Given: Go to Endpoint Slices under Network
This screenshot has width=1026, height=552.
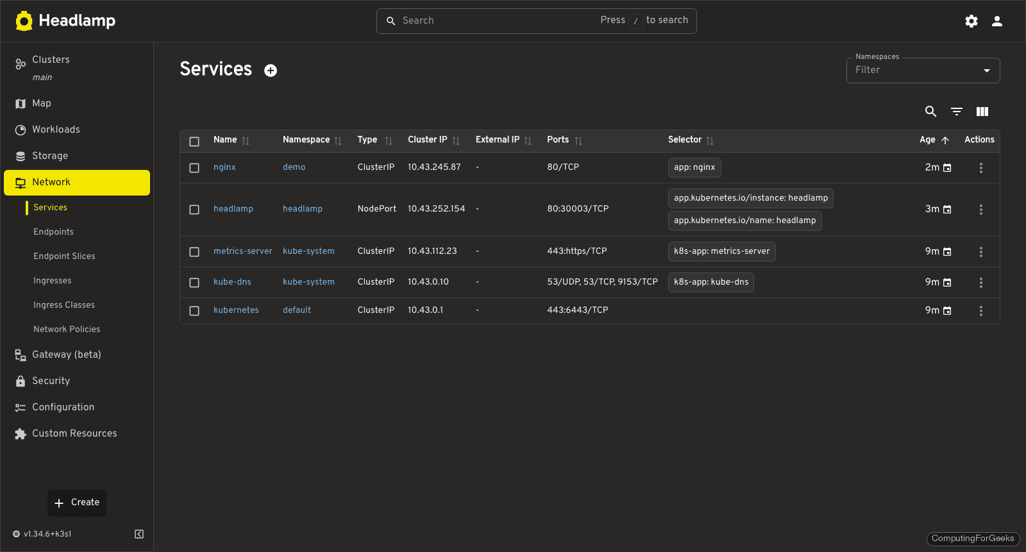Looking at the screenshot, I should [x=64, y=256].
